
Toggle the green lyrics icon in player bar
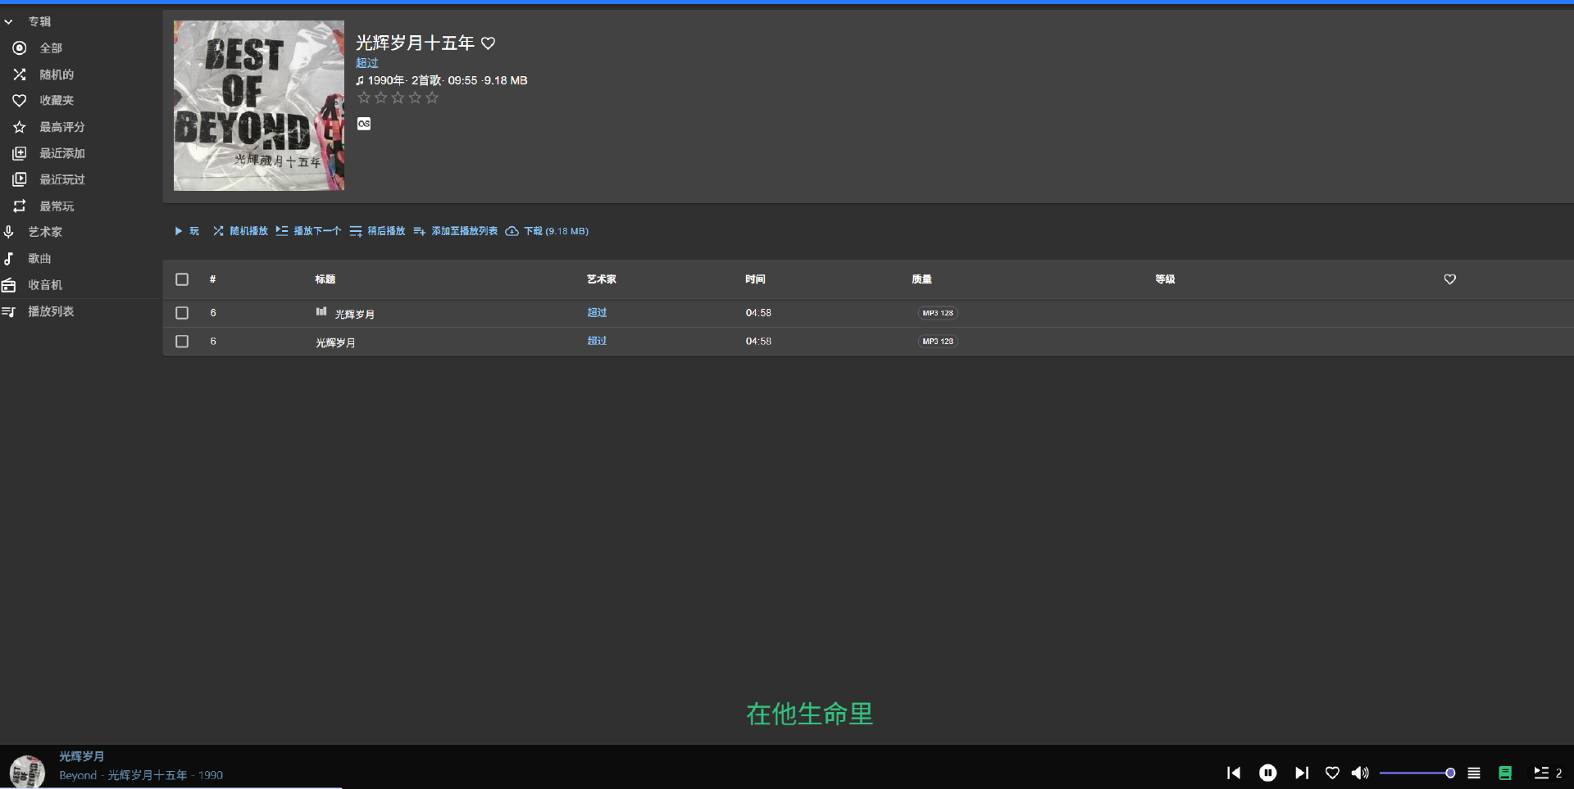pos(1505,773)
